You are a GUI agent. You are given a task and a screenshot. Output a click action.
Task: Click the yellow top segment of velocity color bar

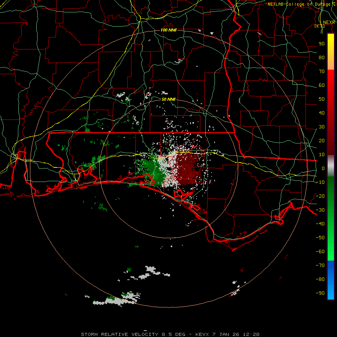click(x=331, y=52)
